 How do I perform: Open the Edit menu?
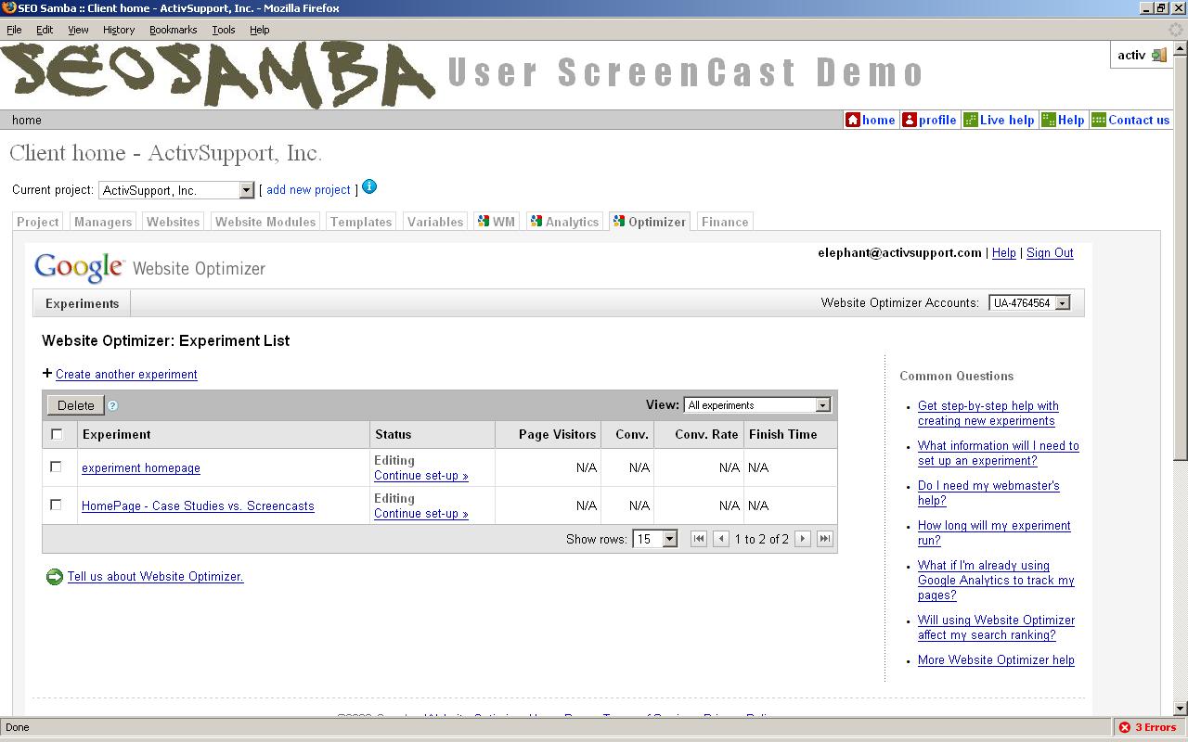pyautogui.click(x=45, y=30)
